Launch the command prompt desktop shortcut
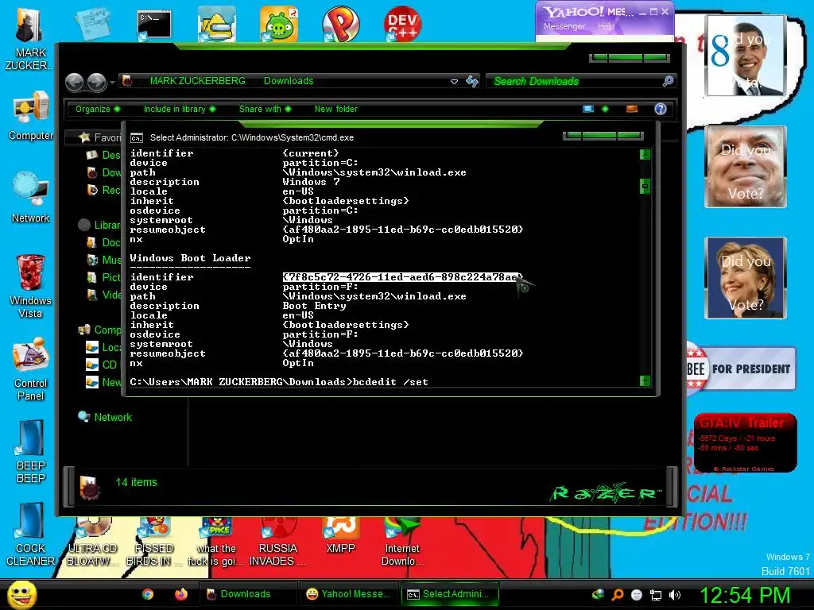The width and height of the screenshot is (814, 610). (154, 25)
